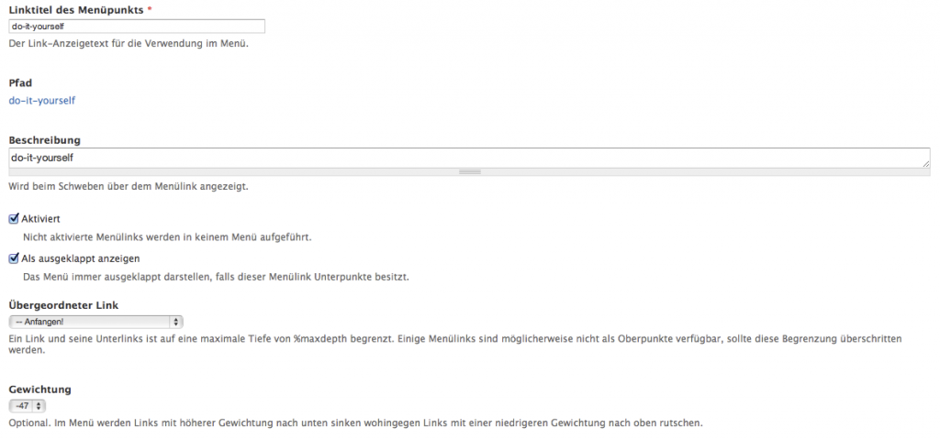Click the Übergeordneter Link heading label
The image size is (940, 439).
(x=63, y=304)
